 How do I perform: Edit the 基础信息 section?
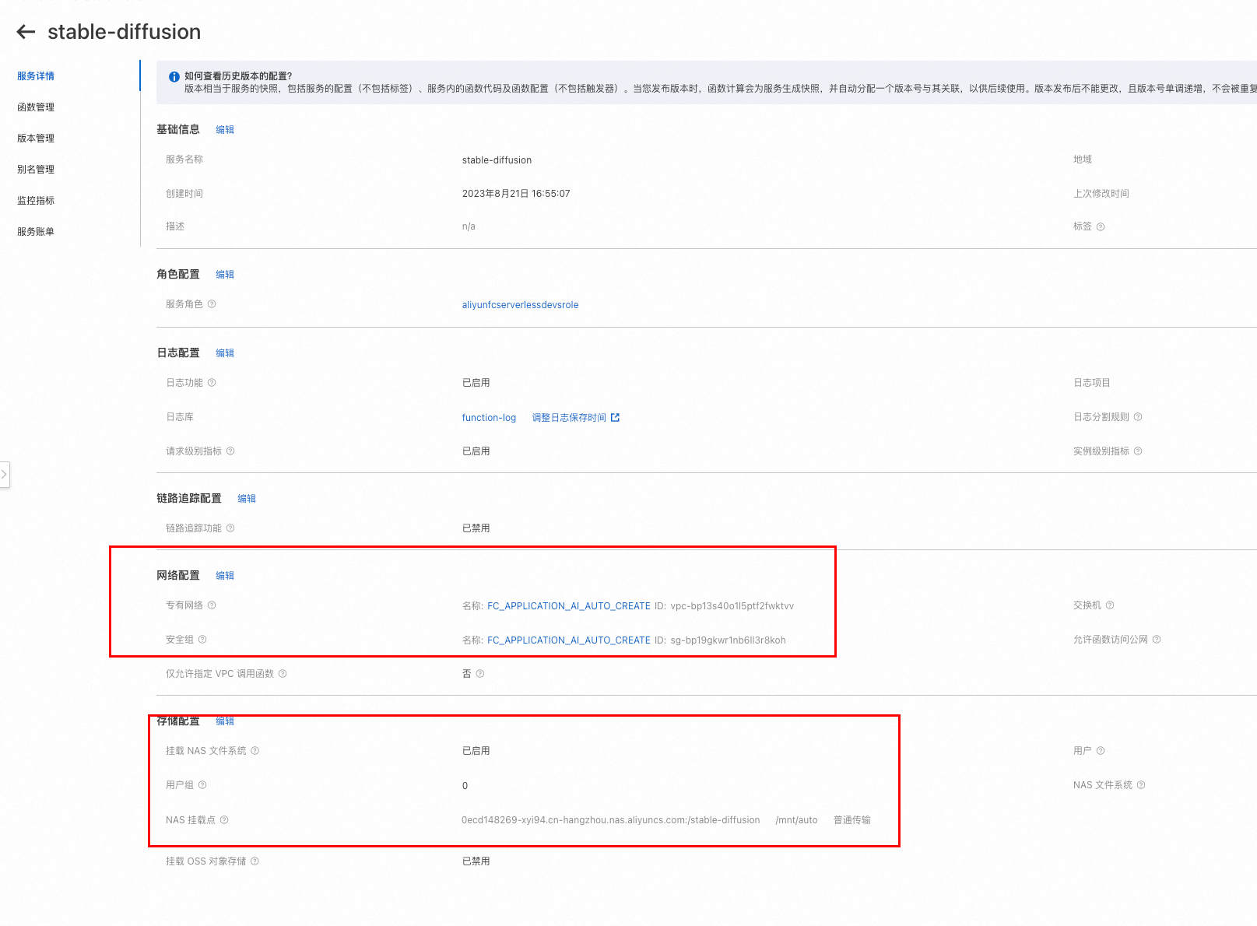coord(225,130)
